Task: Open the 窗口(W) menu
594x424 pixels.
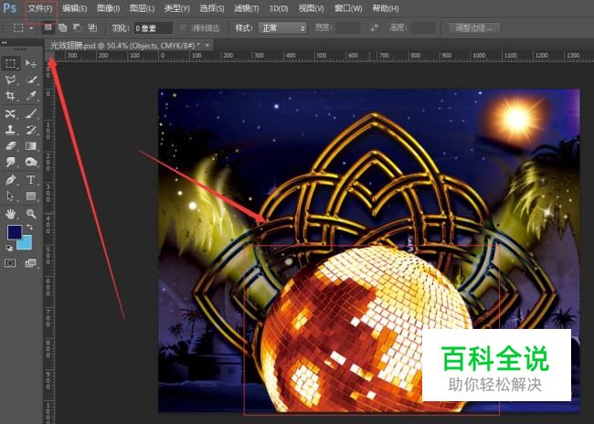Action: click(348, 8)
